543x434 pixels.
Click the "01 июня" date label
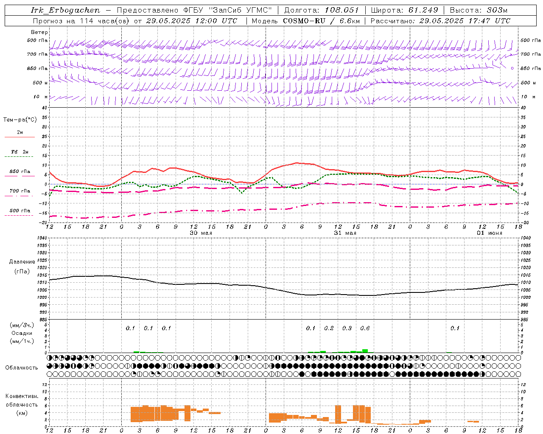[489, 233]
